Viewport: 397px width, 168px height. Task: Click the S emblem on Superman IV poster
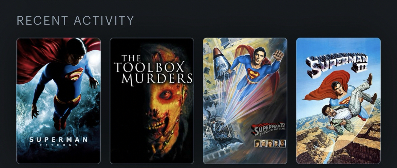[253, 73]
